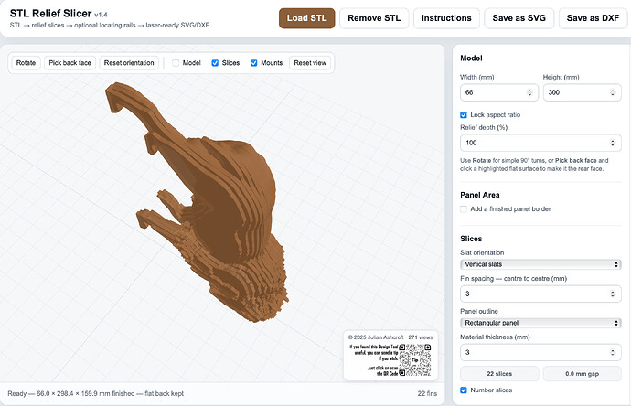Click the 22 slices indicator
The image size is (631, 406).
[x=499, y=373]
